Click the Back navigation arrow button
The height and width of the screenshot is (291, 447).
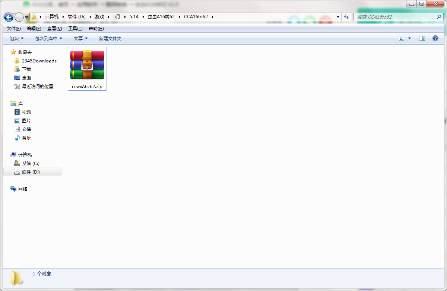9,17
